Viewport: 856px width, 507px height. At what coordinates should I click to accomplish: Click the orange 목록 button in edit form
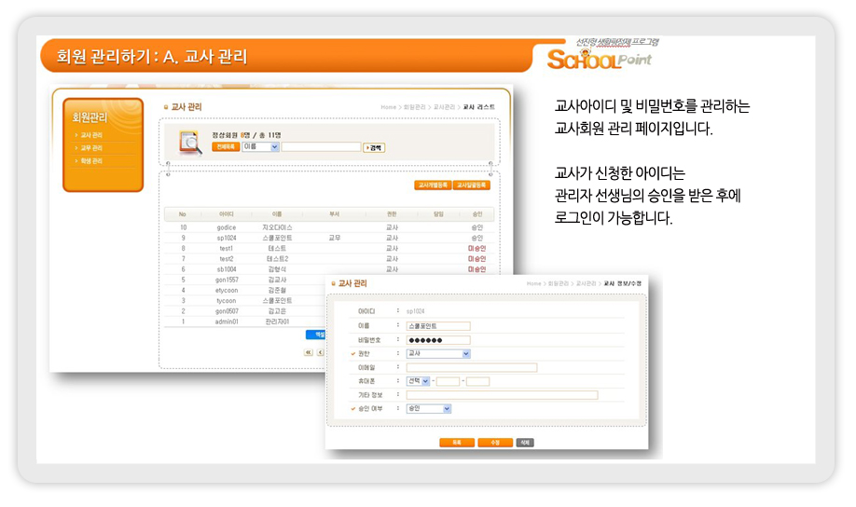coord(457,443)
